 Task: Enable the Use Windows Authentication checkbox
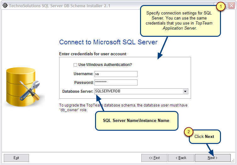click(x=75, y=65)
